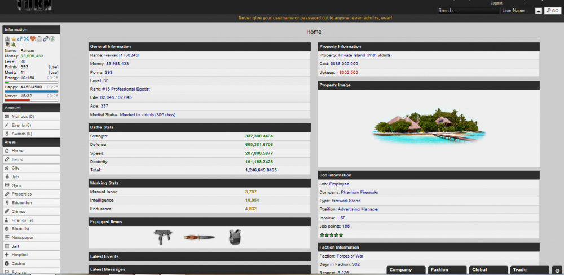
Task: Click the equipped submachine gun icon
Action: (163, 237)
